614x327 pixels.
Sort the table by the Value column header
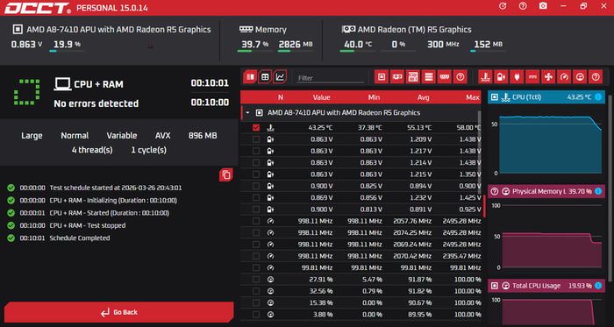322,97
